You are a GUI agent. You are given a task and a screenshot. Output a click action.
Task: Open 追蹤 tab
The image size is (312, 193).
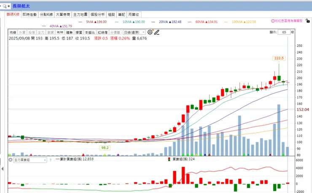click(111, 14)
